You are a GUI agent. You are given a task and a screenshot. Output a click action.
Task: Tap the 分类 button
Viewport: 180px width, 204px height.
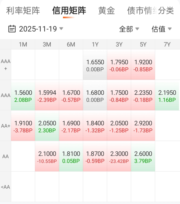coord(166,11)
